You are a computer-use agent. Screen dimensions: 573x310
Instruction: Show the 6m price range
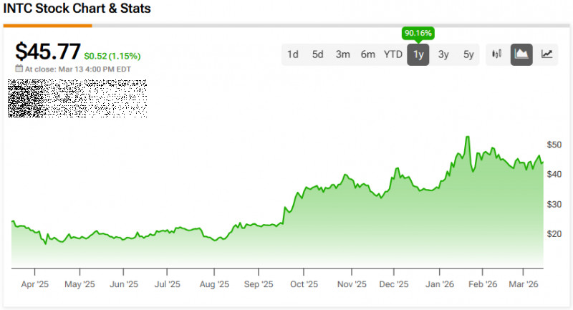pos(367,54)
